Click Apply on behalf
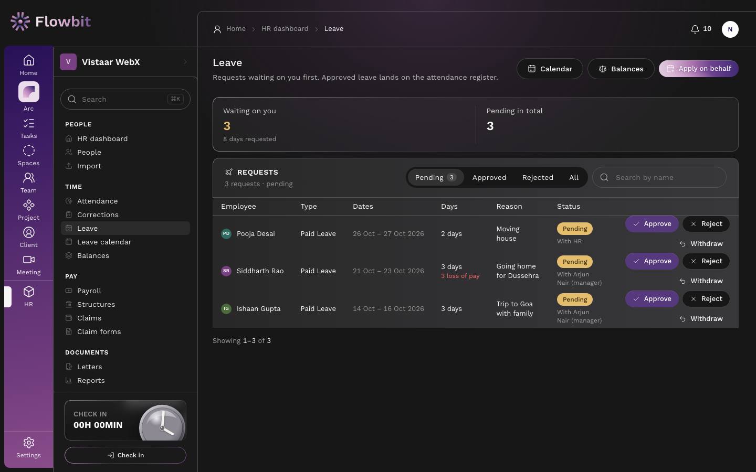756x472 pixels. (699, 69)
